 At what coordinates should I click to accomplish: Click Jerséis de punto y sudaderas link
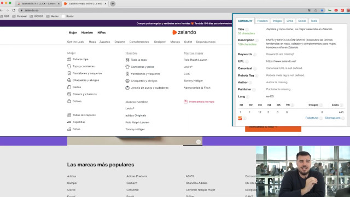(149, 88)
